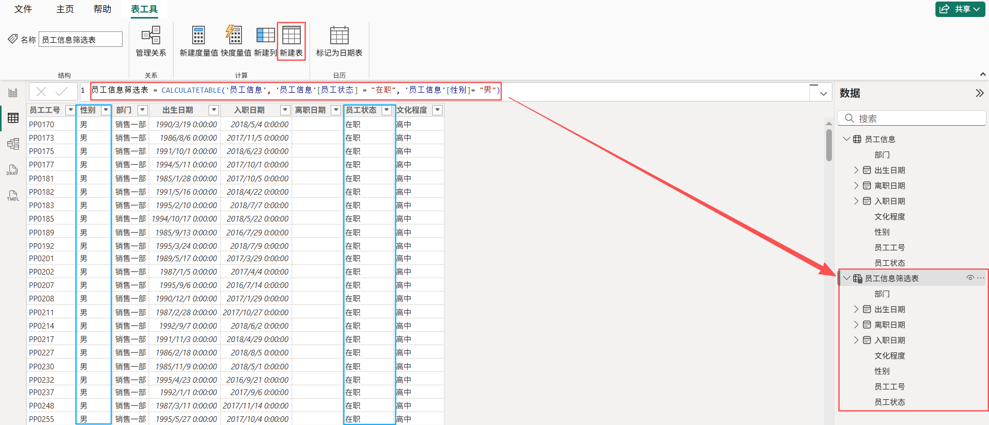Expand 出生日期 under 员工信息

(856, 170)
